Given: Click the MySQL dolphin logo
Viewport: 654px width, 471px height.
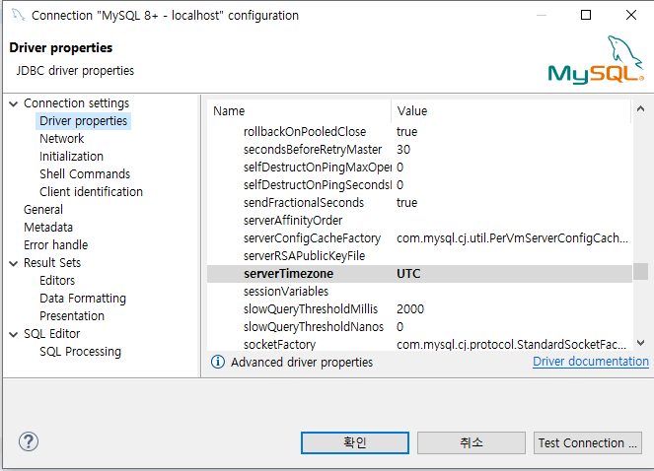Looking at the screenshot, I should coord(596,60).
